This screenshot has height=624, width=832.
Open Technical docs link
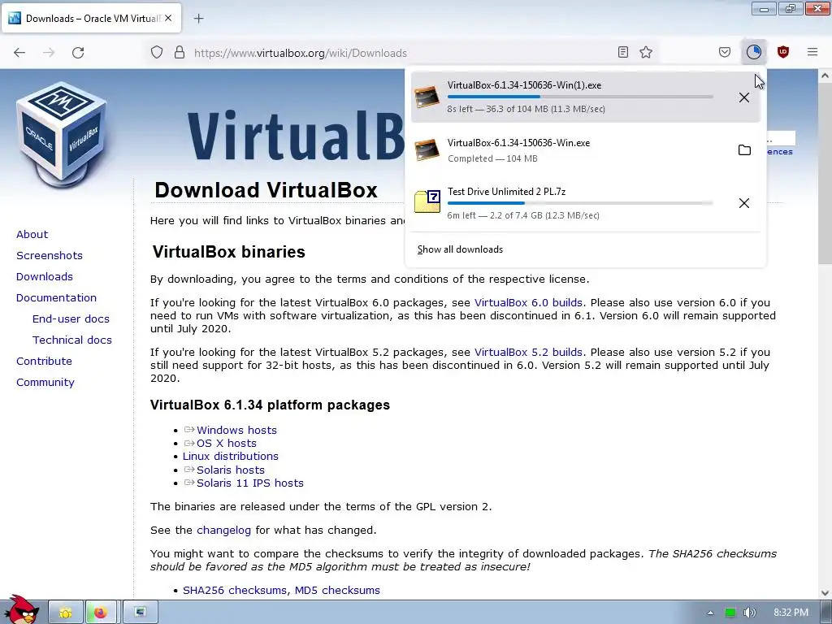pos(72,340)
